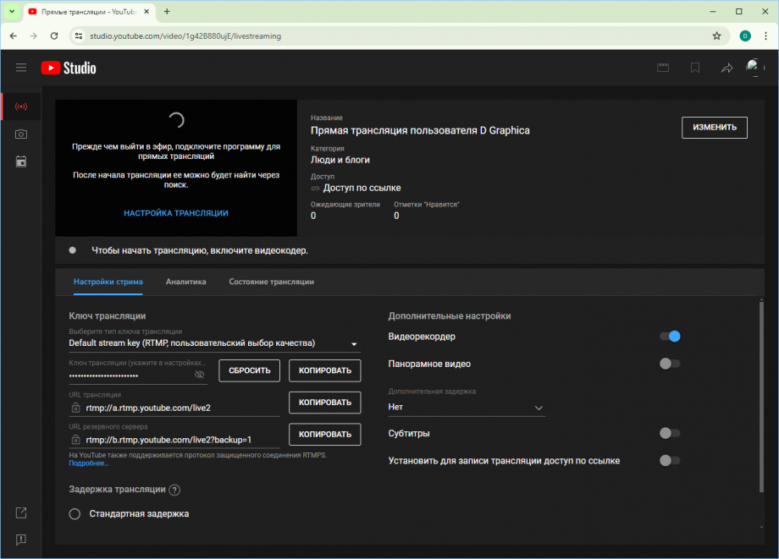Screen dimensions: 779x559
Task: Click the access value Доступ по ссылке
Action: tap(362, 188)
